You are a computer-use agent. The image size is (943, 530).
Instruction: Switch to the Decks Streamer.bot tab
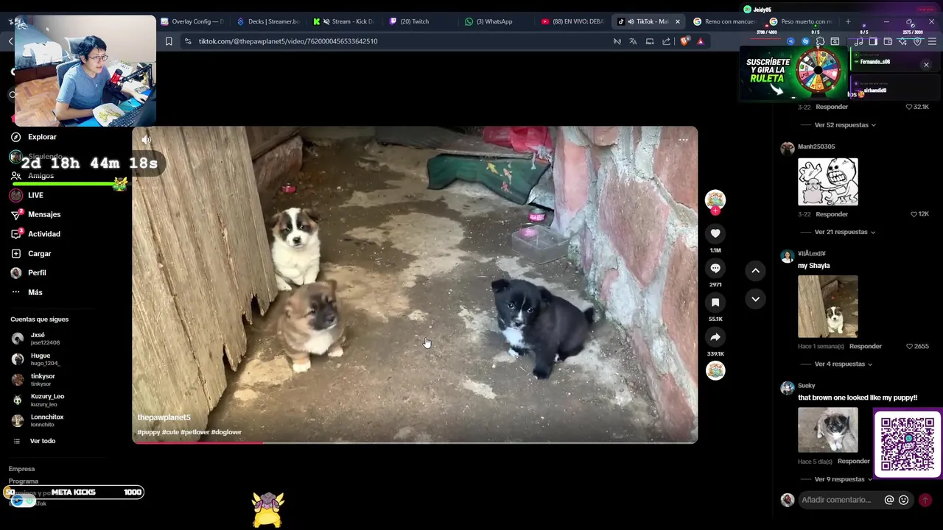point(268,21)
